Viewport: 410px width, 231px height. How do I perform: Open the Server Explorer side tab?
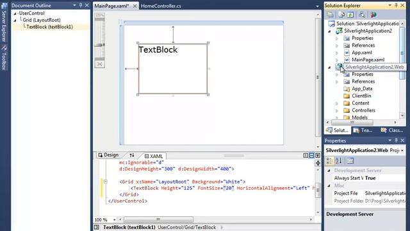[x=4, y=23]
